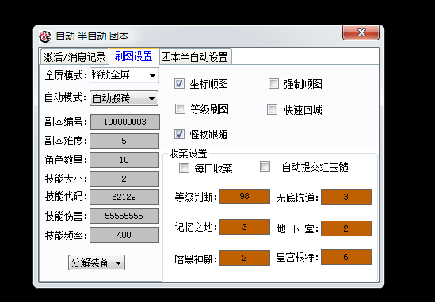This screenshot has height=302, width=435.
Task: Focus the 副本难度 value field
Action: click(124, 141)
